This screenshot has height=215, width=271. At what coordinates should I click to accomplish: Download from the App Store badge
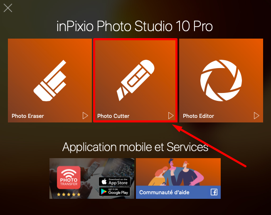click(x=115, y=181)
